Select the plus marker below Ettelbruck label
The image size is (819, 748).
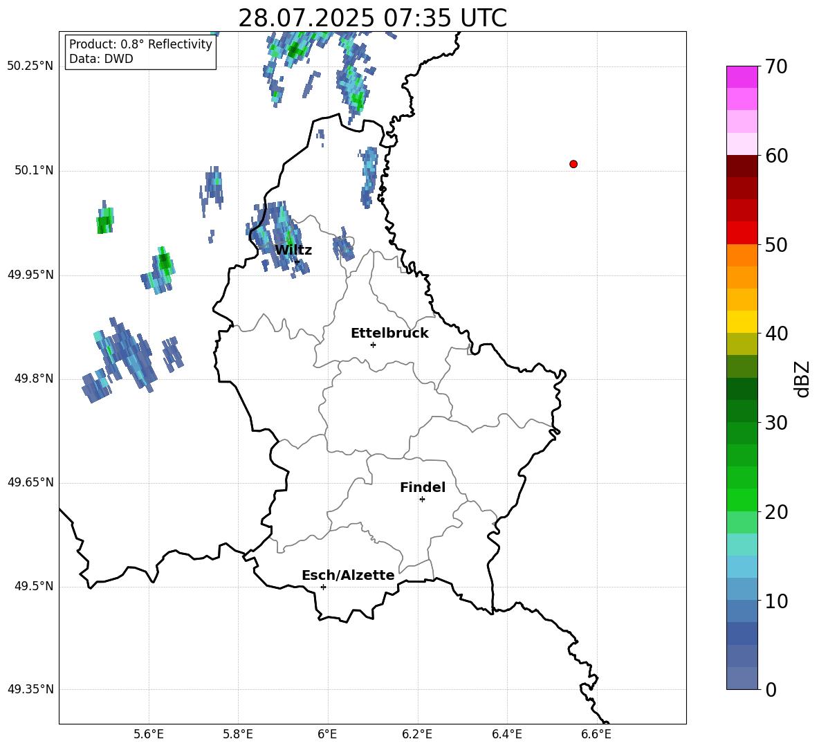(373, 345)
